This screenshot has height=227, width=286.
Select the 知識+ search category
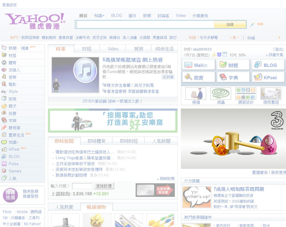click(x=99, y=16)
